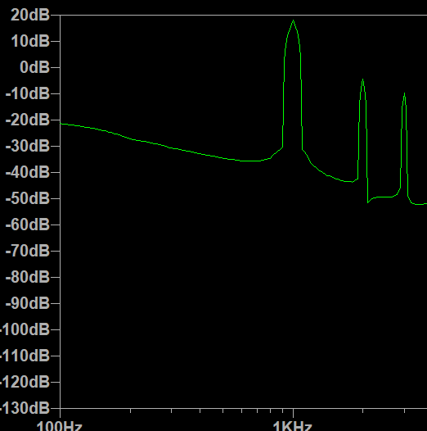Viewport: 427px width, 431px height.
Task: Click the second harmonic peak tip near -5dB
Action: pos(362,79)
